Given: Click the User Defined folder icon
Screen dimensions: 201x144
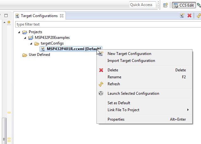Looking at the screenshot, I should click(x=25, y=55).
